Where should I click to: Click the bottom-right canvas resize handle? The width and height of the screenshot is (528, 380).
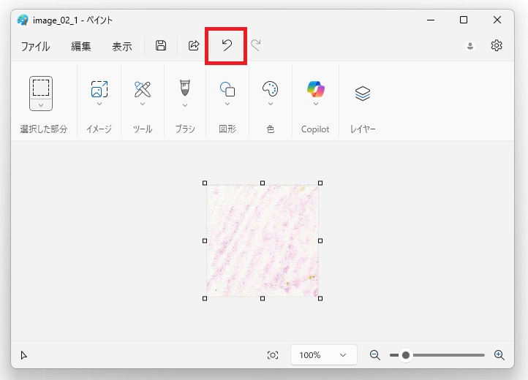(320, 299)
